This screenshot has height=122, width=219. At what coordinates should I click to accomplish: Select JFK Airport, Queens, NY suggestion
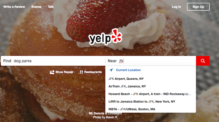[151, 79]
